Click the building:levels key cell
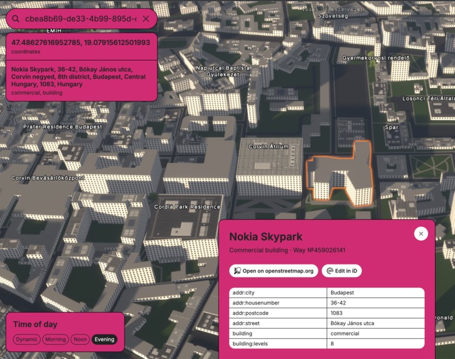455x359 pixels. point(278,343)
